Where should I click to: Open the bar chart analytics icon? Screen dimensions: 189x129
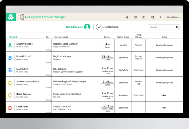(x=127, y=17)
